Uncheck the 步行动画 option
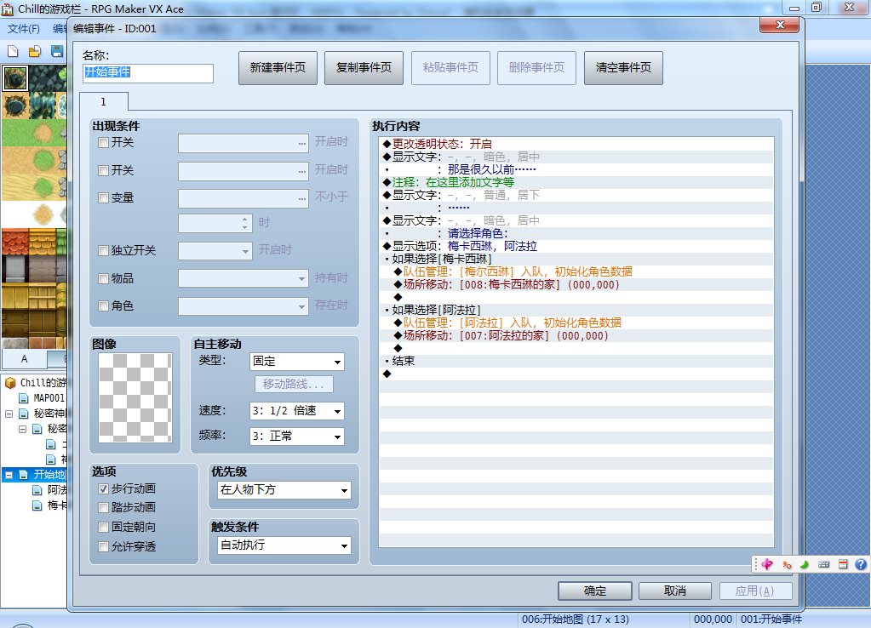Viewport: 871px width, 628px height. point(103,488)
